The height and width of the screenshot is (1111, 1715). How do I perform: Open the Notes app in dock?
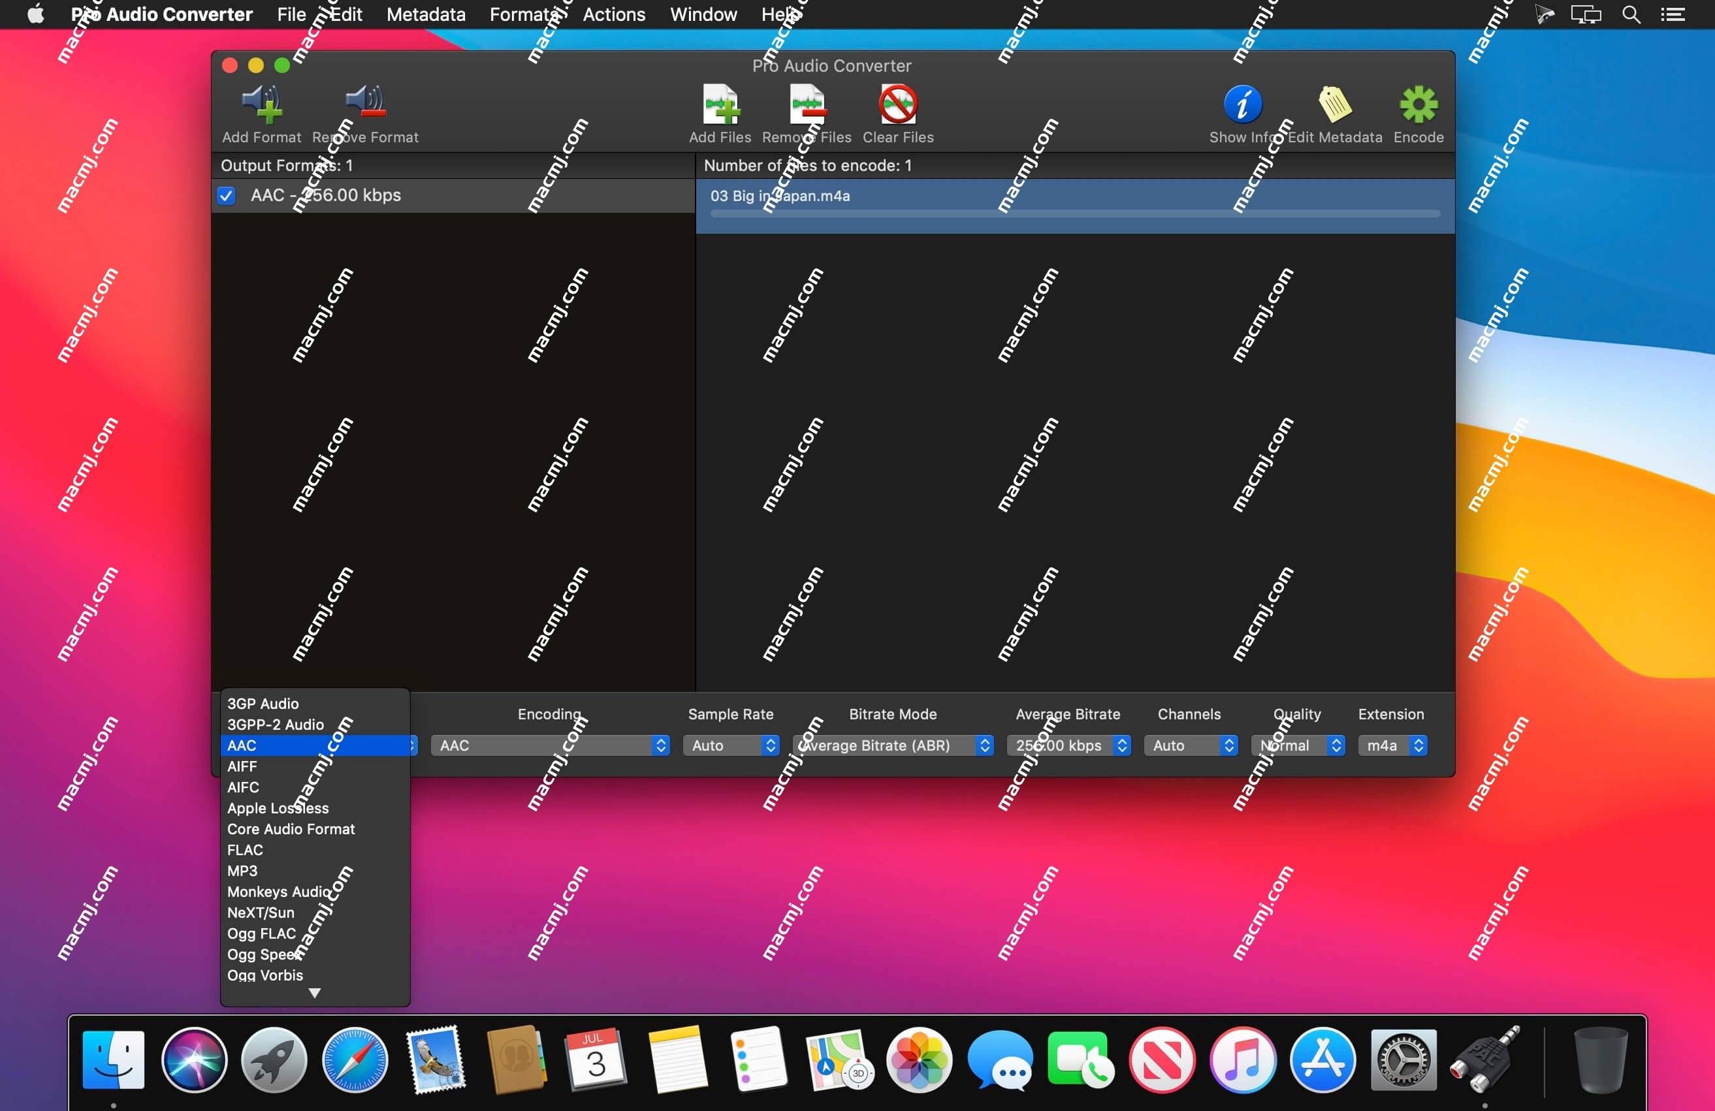pos(677,1059)
